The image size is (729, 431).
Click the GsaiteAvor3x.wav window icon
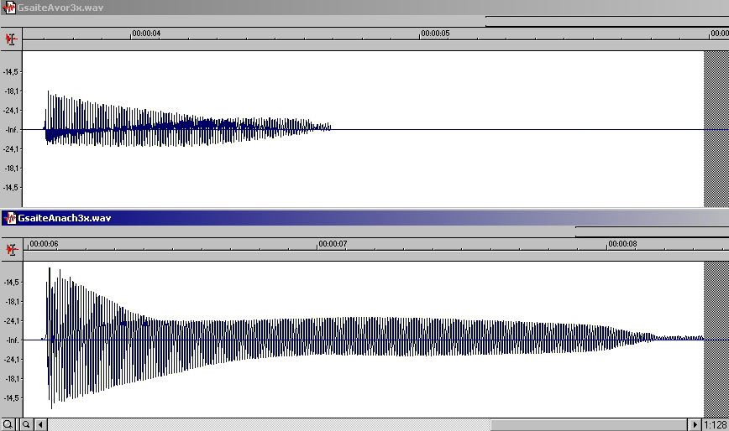pos(9,8)
